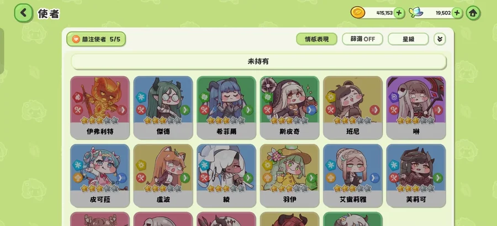Screen dimensions: 497x226
Task: Click the gold coin currency icon
Action: click(357, 13)
